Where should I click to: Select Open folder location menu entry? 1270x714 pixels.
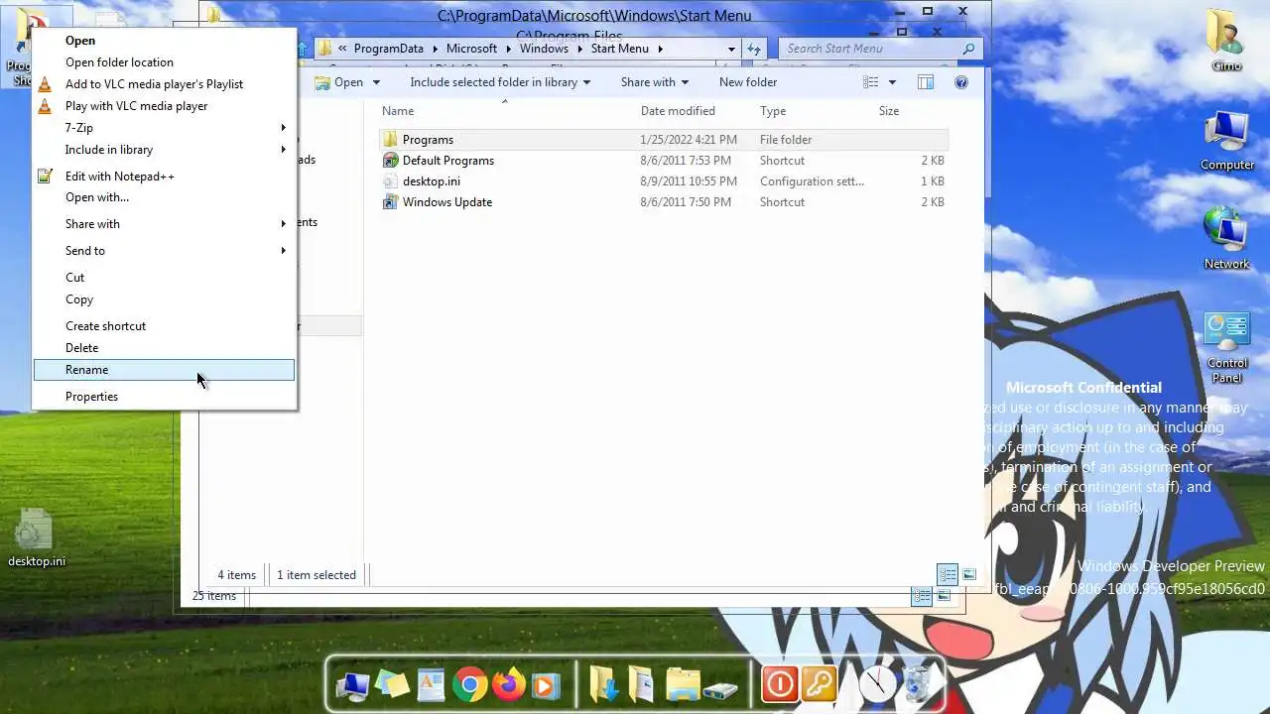tap(164, 62)
